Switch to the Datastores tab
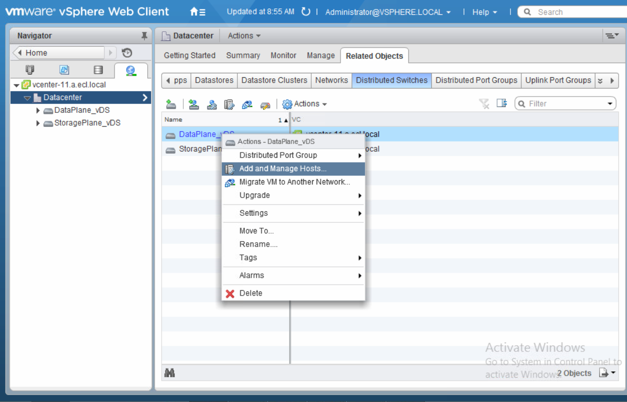 (x=214, y=80)
